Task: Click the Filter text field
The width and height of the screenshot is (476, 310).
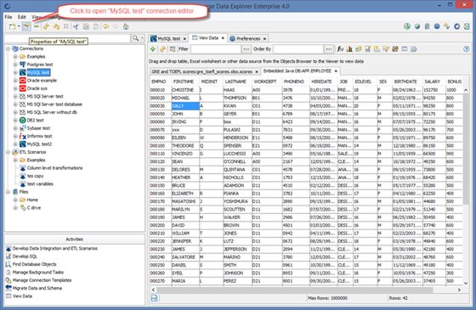Action: (216, 49)
